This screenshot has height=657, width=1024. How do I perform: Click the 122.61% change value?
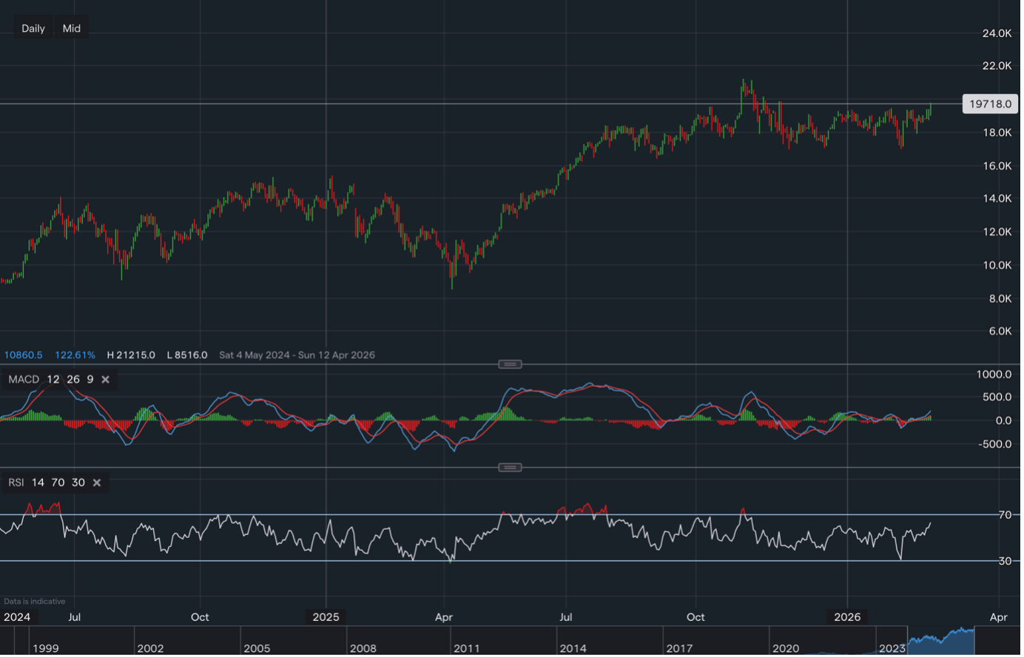(74, 355)
